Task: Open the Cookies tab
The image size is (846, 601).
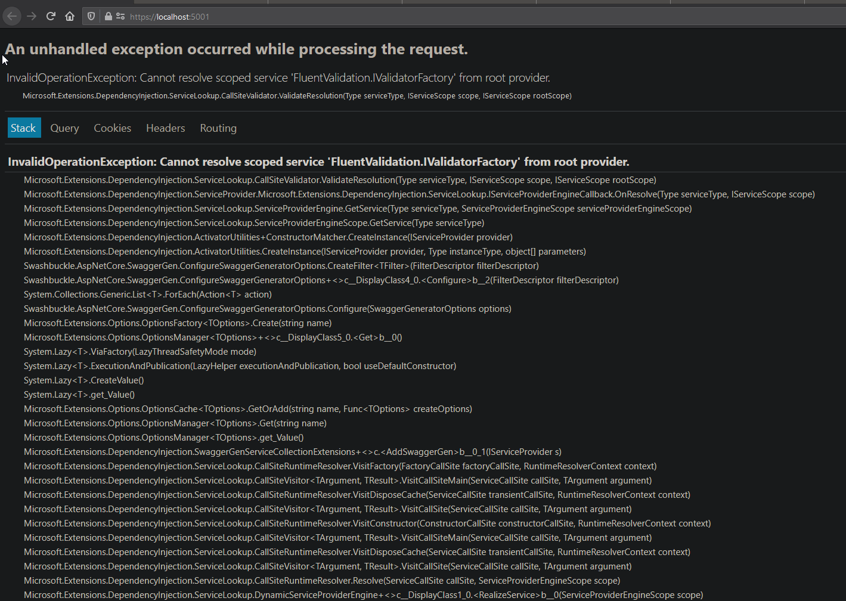Action: coord(112,128)
